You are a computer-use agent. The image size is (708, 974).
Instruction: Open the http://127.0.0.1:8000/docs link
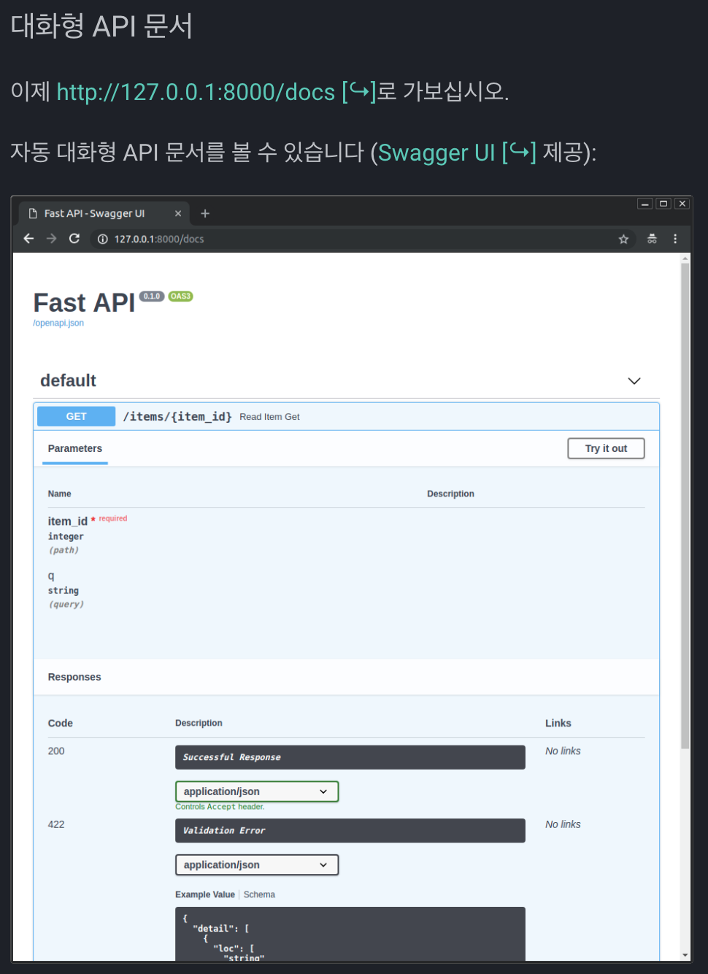[216, 92]
